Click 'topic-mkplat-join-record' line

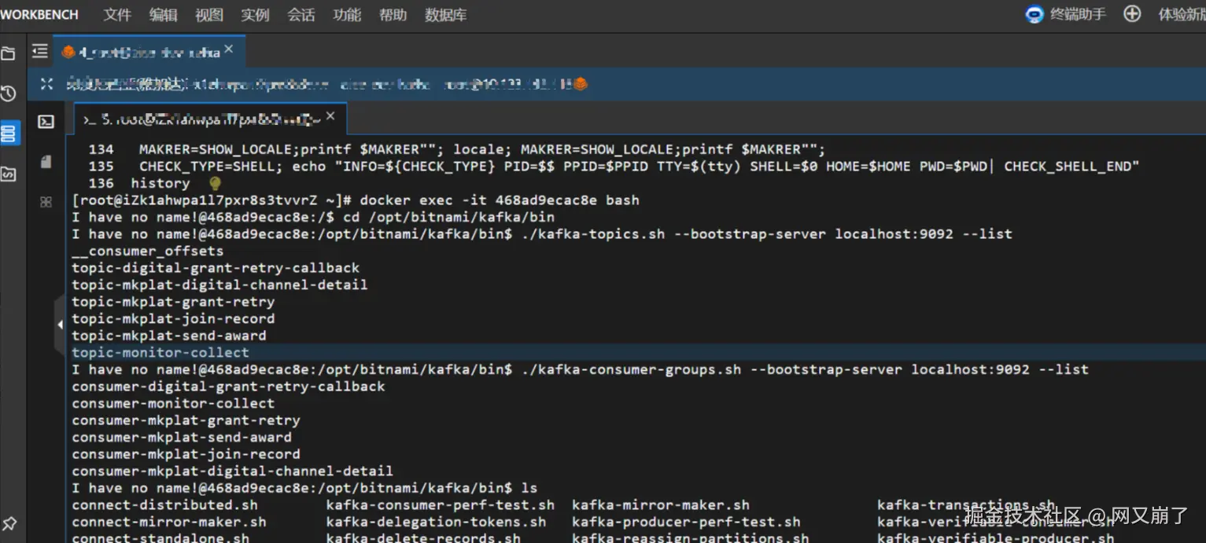[x=173, y=318]
